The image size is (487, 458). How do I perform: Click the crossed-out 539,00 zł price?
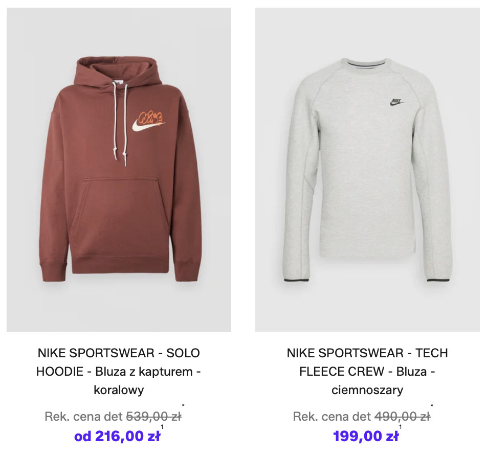(153, 417)
